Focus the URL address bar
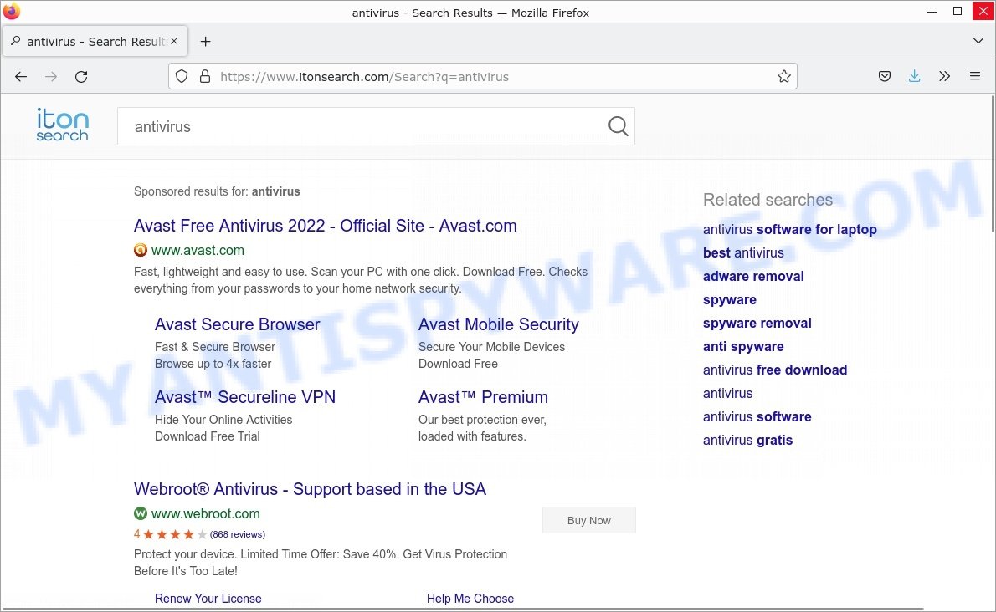 [x=483, y=77]
